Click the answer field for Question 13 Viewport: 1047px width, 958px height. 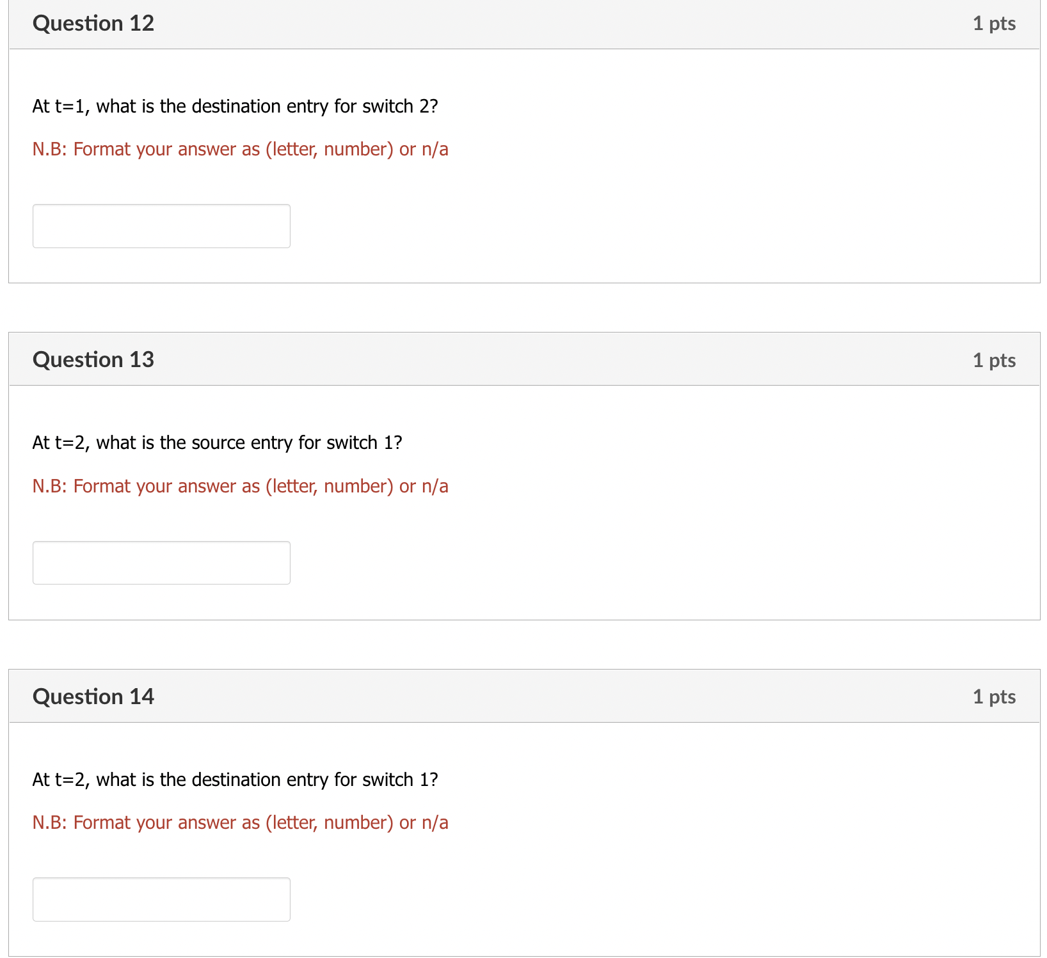[x=161, y=563]
